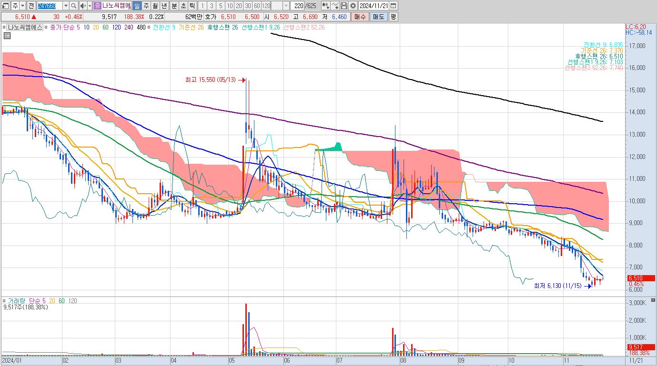Click the save floppy disk icon

click(344, 6)
